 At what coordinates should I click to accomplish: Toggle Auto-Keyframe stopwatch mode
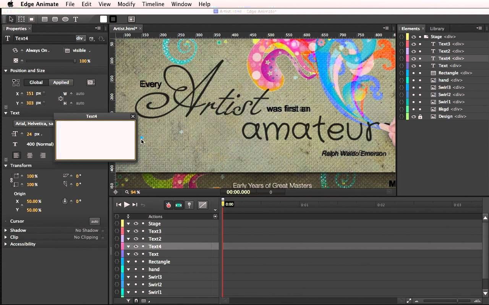[x=168, y=205]
